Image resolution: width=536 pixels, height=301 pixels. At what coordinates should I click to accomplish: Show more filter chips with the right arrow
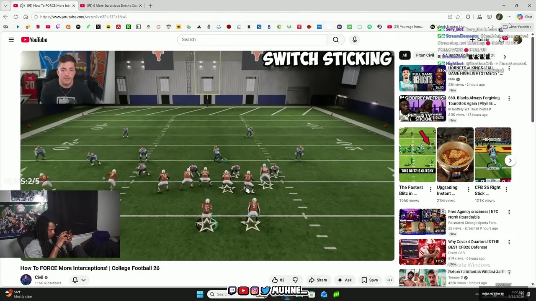pyautogui.click(x=505, y=56)
